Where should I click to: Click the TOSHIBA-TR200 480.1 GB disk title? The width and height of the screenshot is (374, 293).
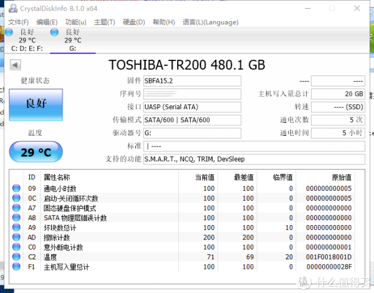(187, 65)
